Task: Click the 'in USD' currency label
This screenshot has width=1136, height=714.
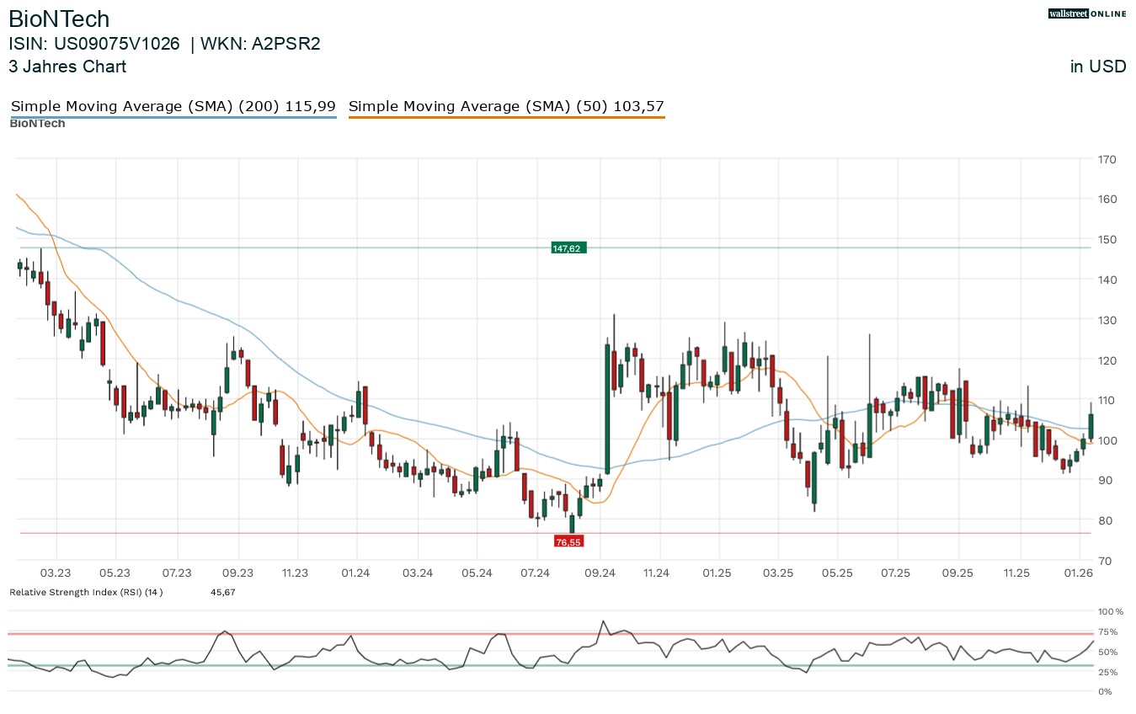Action: (1097, 67)
